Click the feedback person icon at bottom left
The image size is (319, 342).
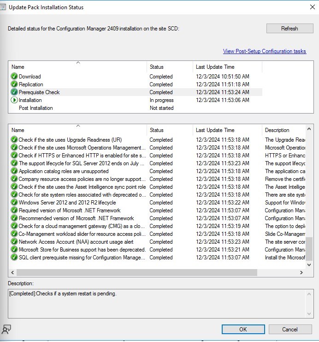pos(6,330)
